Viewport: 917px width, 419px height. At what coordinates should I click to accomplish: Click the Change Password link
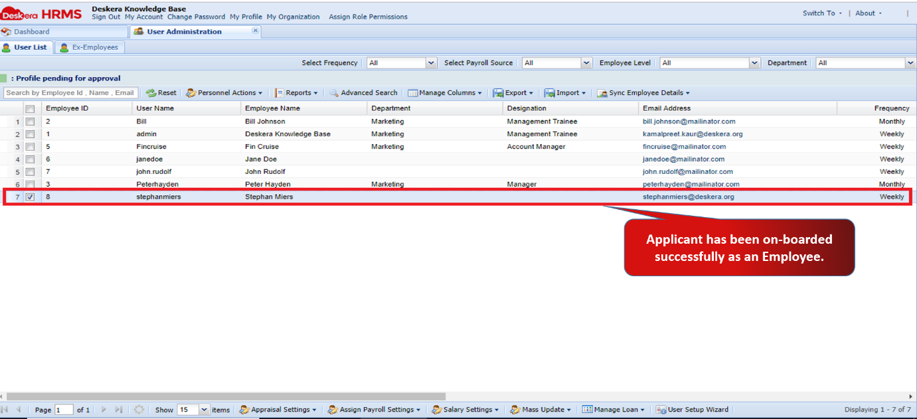197,17
